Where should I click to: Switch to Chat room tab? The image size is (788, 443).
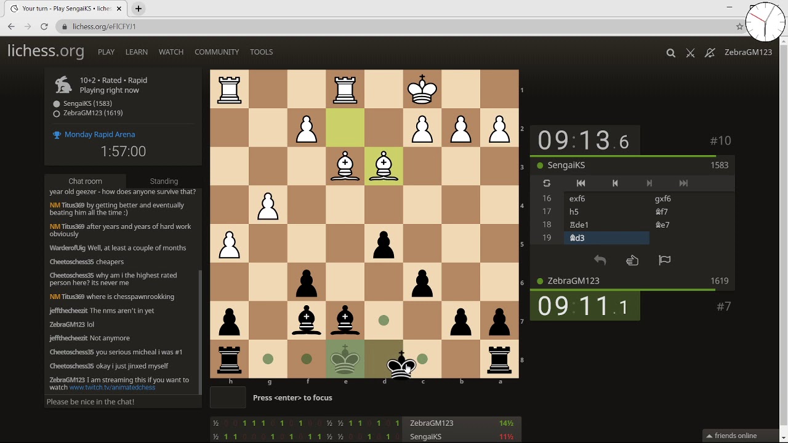coord(85,181)
